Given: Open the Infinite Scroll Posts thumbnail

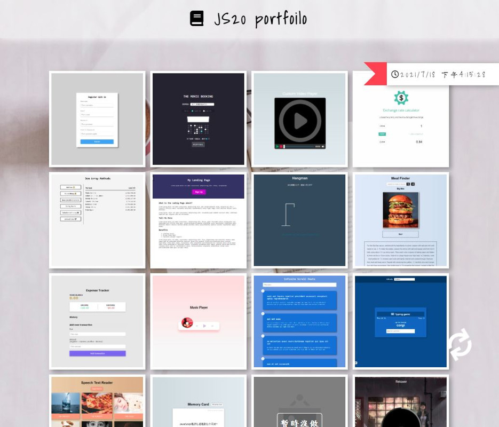Looking at the screenshot, I should [x=299, y=321].
